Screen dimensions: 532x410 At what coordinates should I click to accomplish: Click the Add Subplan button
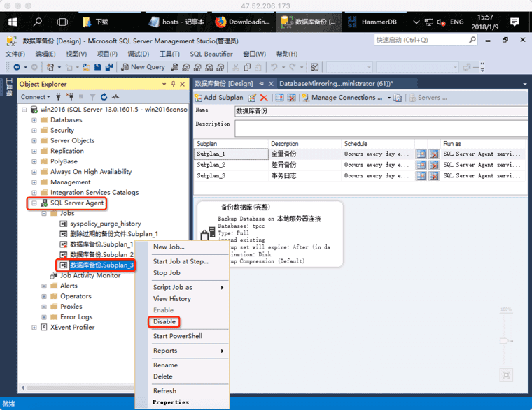point(219,98)
